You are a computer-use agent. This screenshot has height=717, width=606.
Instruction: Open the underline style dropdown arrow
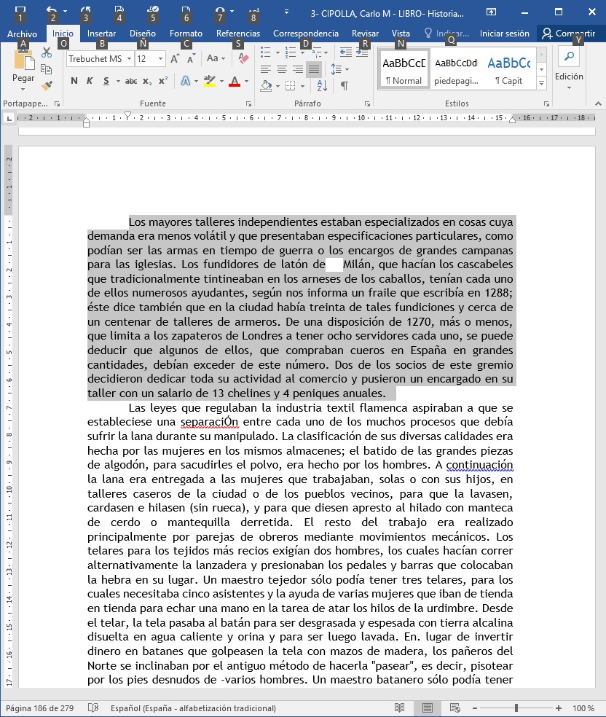pos(118,82)
